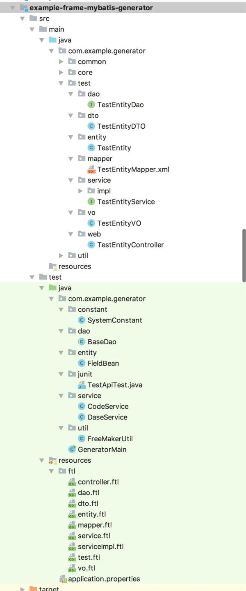This screenshot has width=246, height=591.
Task: Select SystemConstant under constant package
Action: coord(115,320)
